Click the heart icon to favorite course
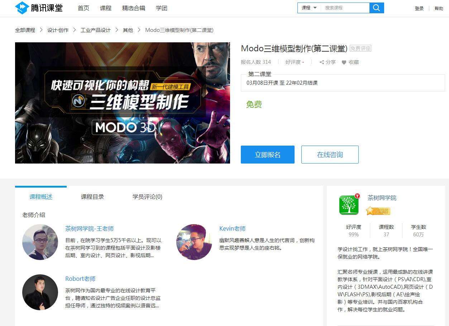Image resolution: width=449 pixels, height=326 pixels. 344,62
